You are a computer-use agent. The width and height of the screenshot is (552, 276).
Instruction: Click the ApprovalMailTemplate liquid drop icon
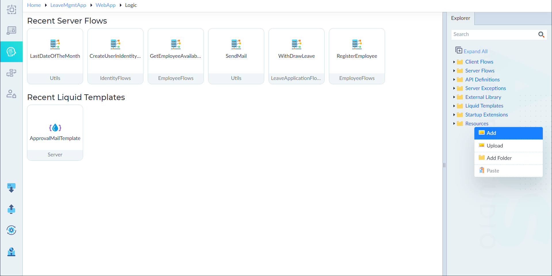click(55, 127)
